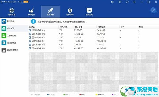159x97 pixels.
Task: Select the 106.28 GB free space cell
Action: [101, 41]
